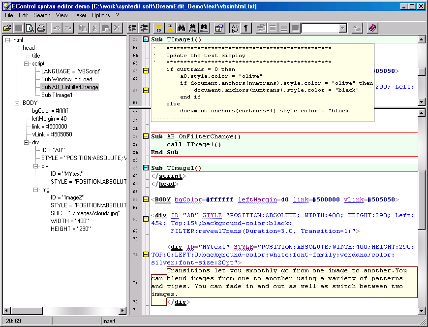Screen dimensions: 428x327
Task: Unindent the block with left-arrow indent icon
Action: (x=132, y=28)
